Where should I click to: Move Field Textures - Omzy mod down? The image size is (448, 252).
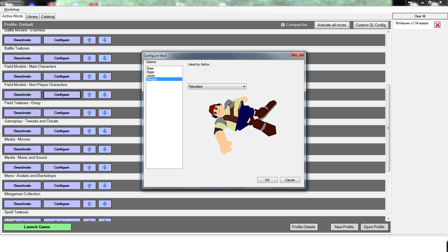coord(105,113)
